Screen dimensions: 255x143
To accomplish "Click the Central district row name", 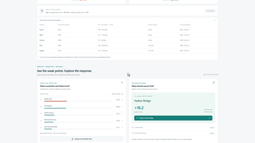I will tap(42, 40).
